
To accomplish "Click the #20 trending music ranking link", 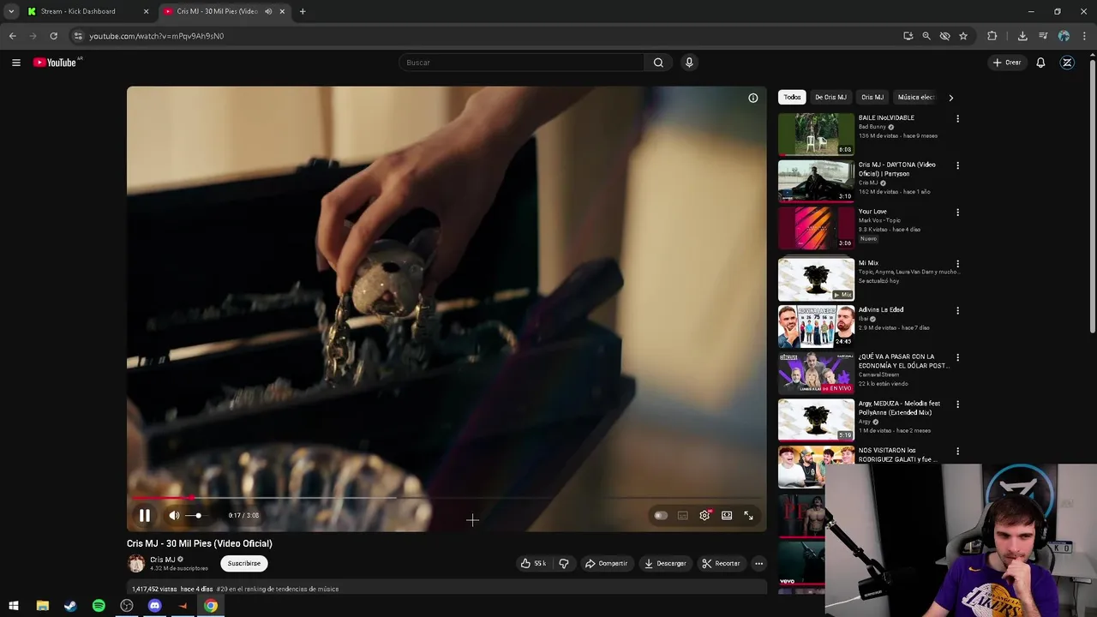I will tap(278, 590).
